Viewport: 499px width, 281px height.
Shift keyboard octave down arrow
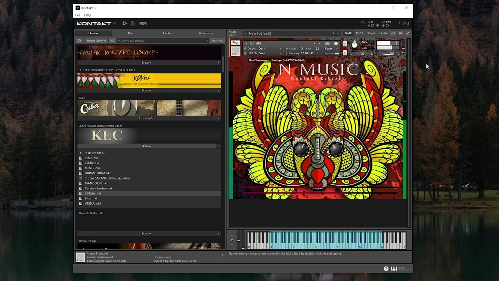click(x=232, y=244)
